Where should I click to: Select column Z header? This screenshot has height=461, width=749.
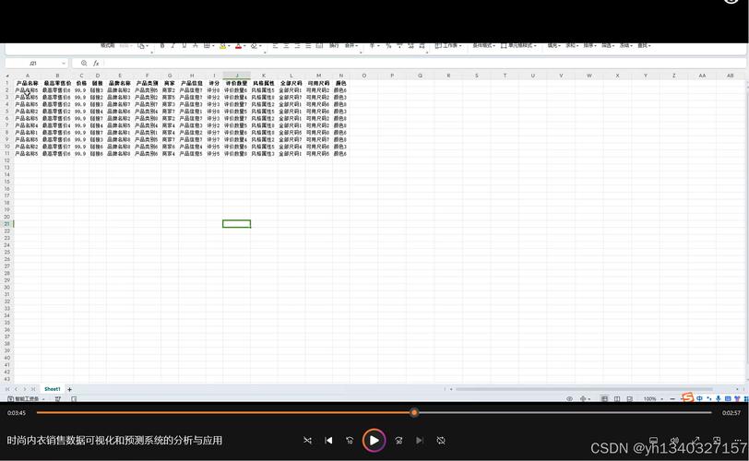pyautogui.click(x=673, y=76)
